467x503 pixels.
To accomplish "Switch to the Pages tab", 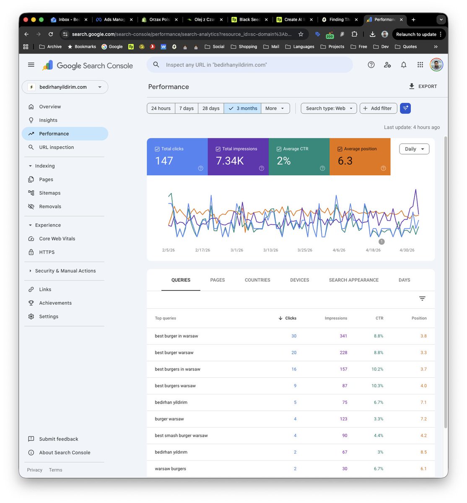I will tap(218, 280).
